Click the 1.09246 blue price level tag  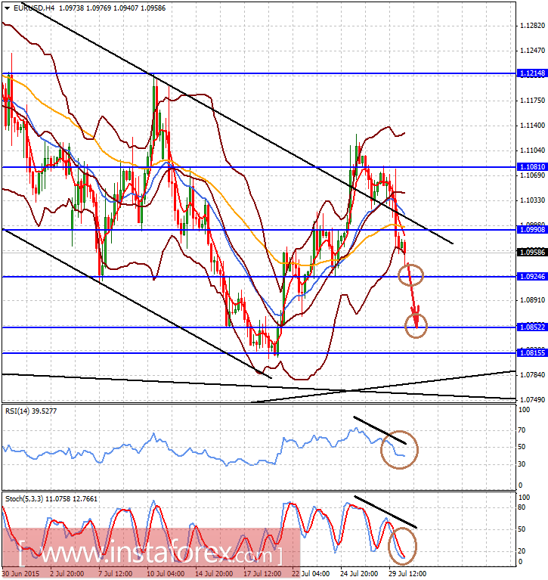[x=532, y=276]
